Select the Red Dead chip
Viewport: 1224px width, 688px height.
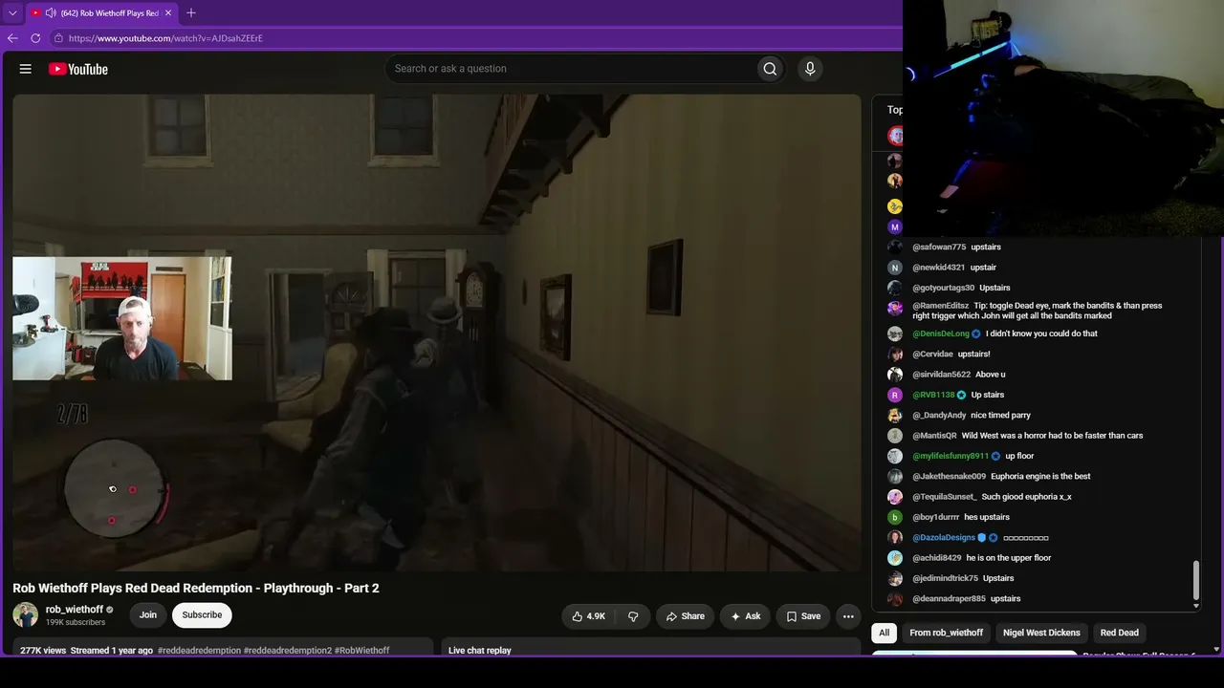pos(1120,633)
